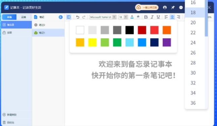Screen dimensions: 217x126
Task: Choose font size 24 from list
Action: (195, 43)
